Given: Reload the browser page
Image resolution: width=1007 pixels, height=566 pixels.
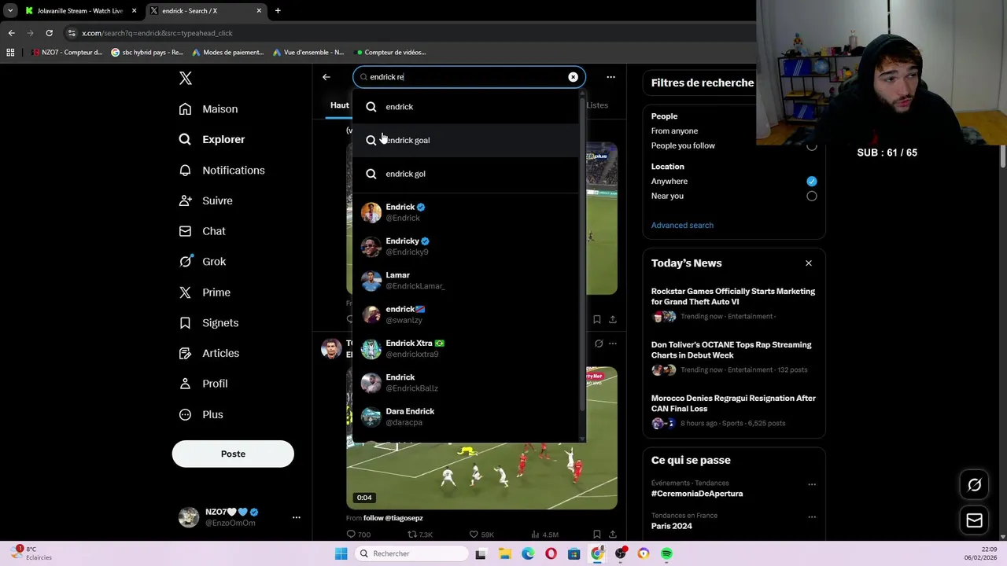Looking at the screenshot, I should click(49, 33).
